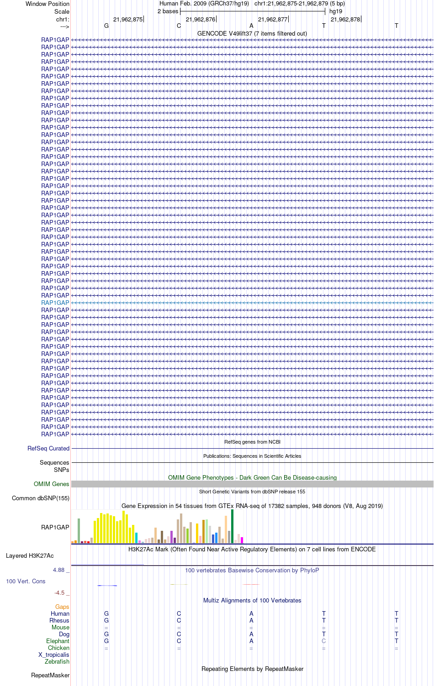Click the tall dark green GTEx expression bar
The width and height of the screenshot is (434, 686).
click(x=232, y=526)
